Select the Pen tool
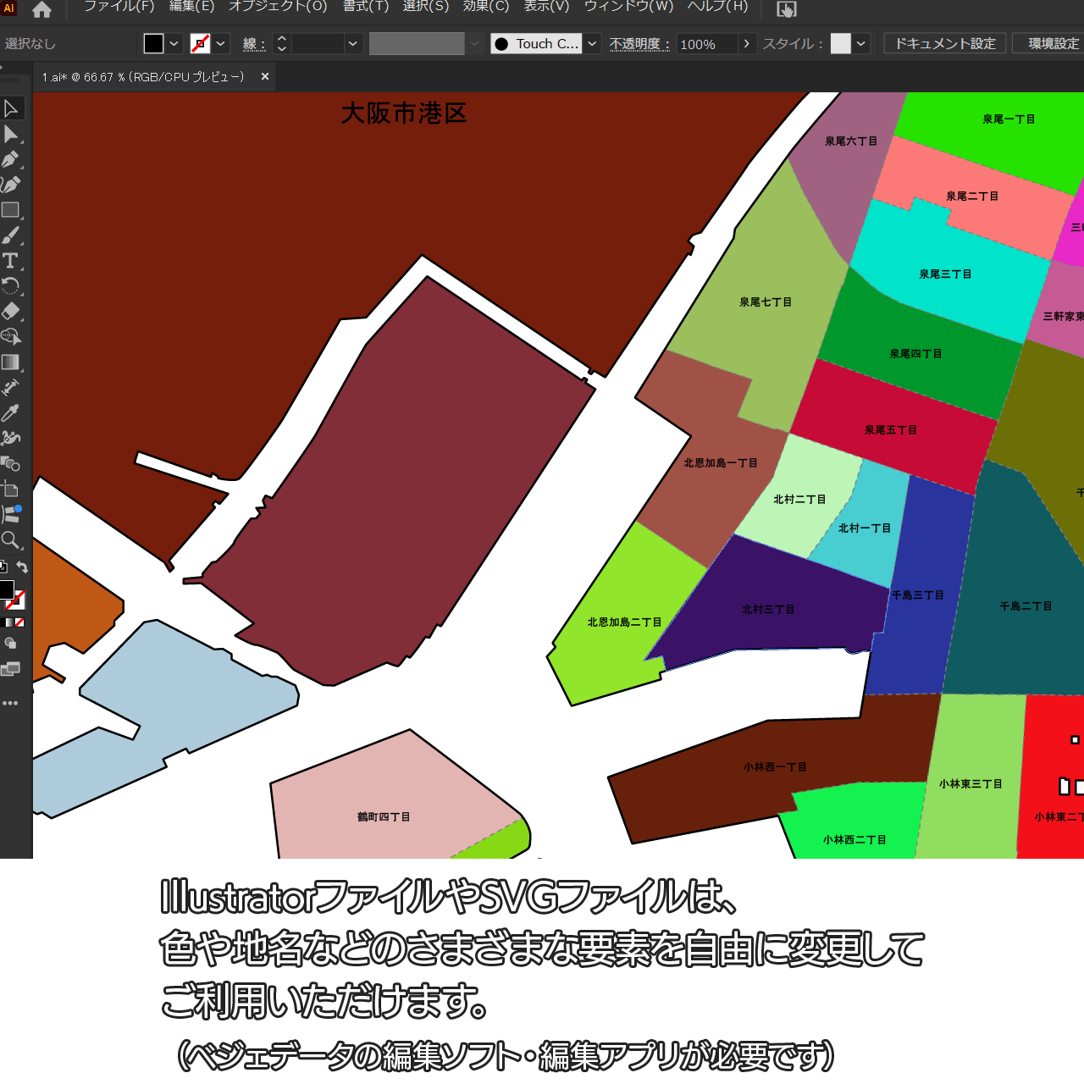Viewport: 1084px width, 1084px height. click(x=11, y=159)
